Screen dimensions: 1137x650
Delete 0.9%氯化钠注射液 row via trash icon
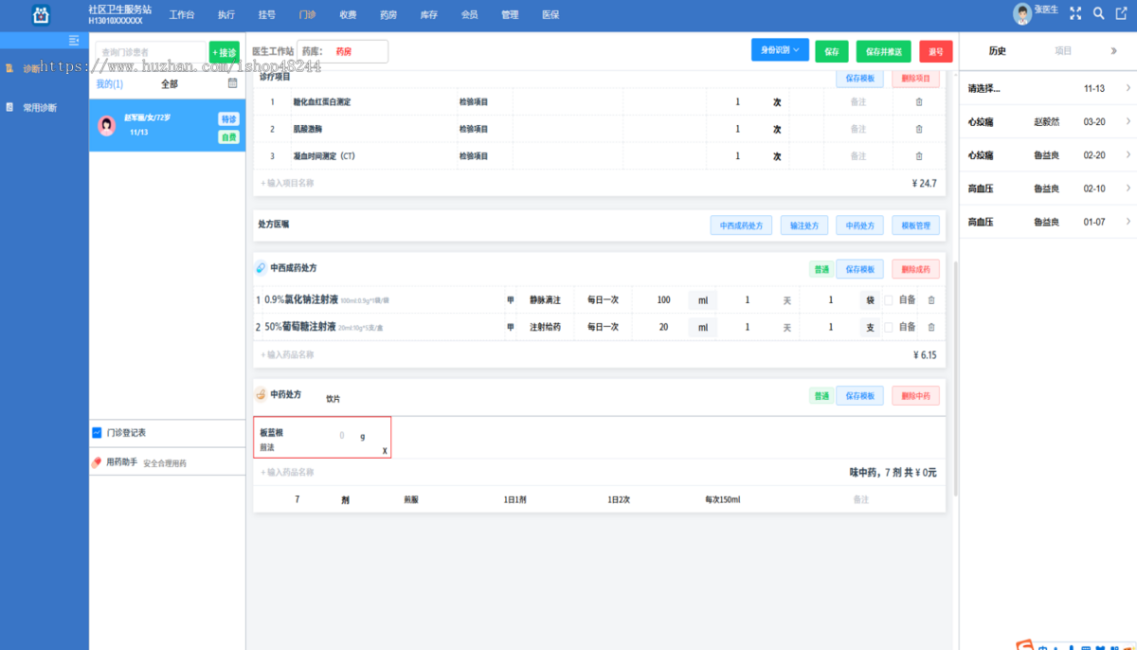coord(930,300)
